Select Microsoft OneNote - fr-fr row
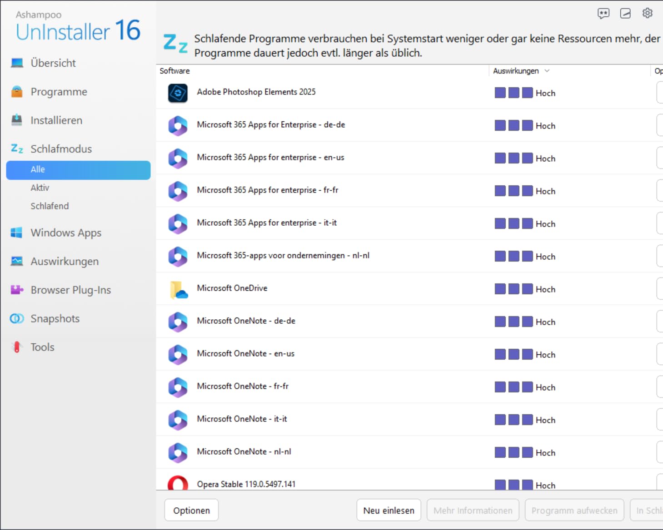Viewport: 663px width, 530px height. click(x=409, y=387)
